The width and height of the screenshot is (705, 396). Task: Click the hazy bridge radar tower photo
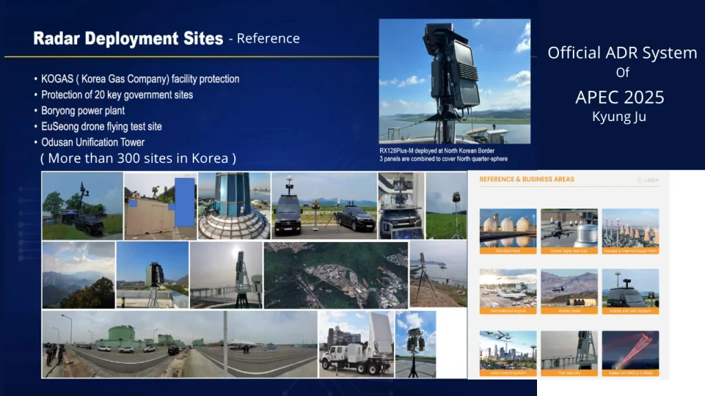point(226,275)
